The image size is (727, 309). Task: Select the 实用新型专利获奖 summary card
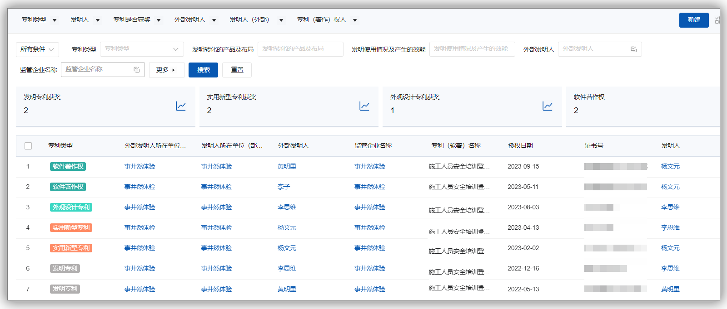coord(289,106)
